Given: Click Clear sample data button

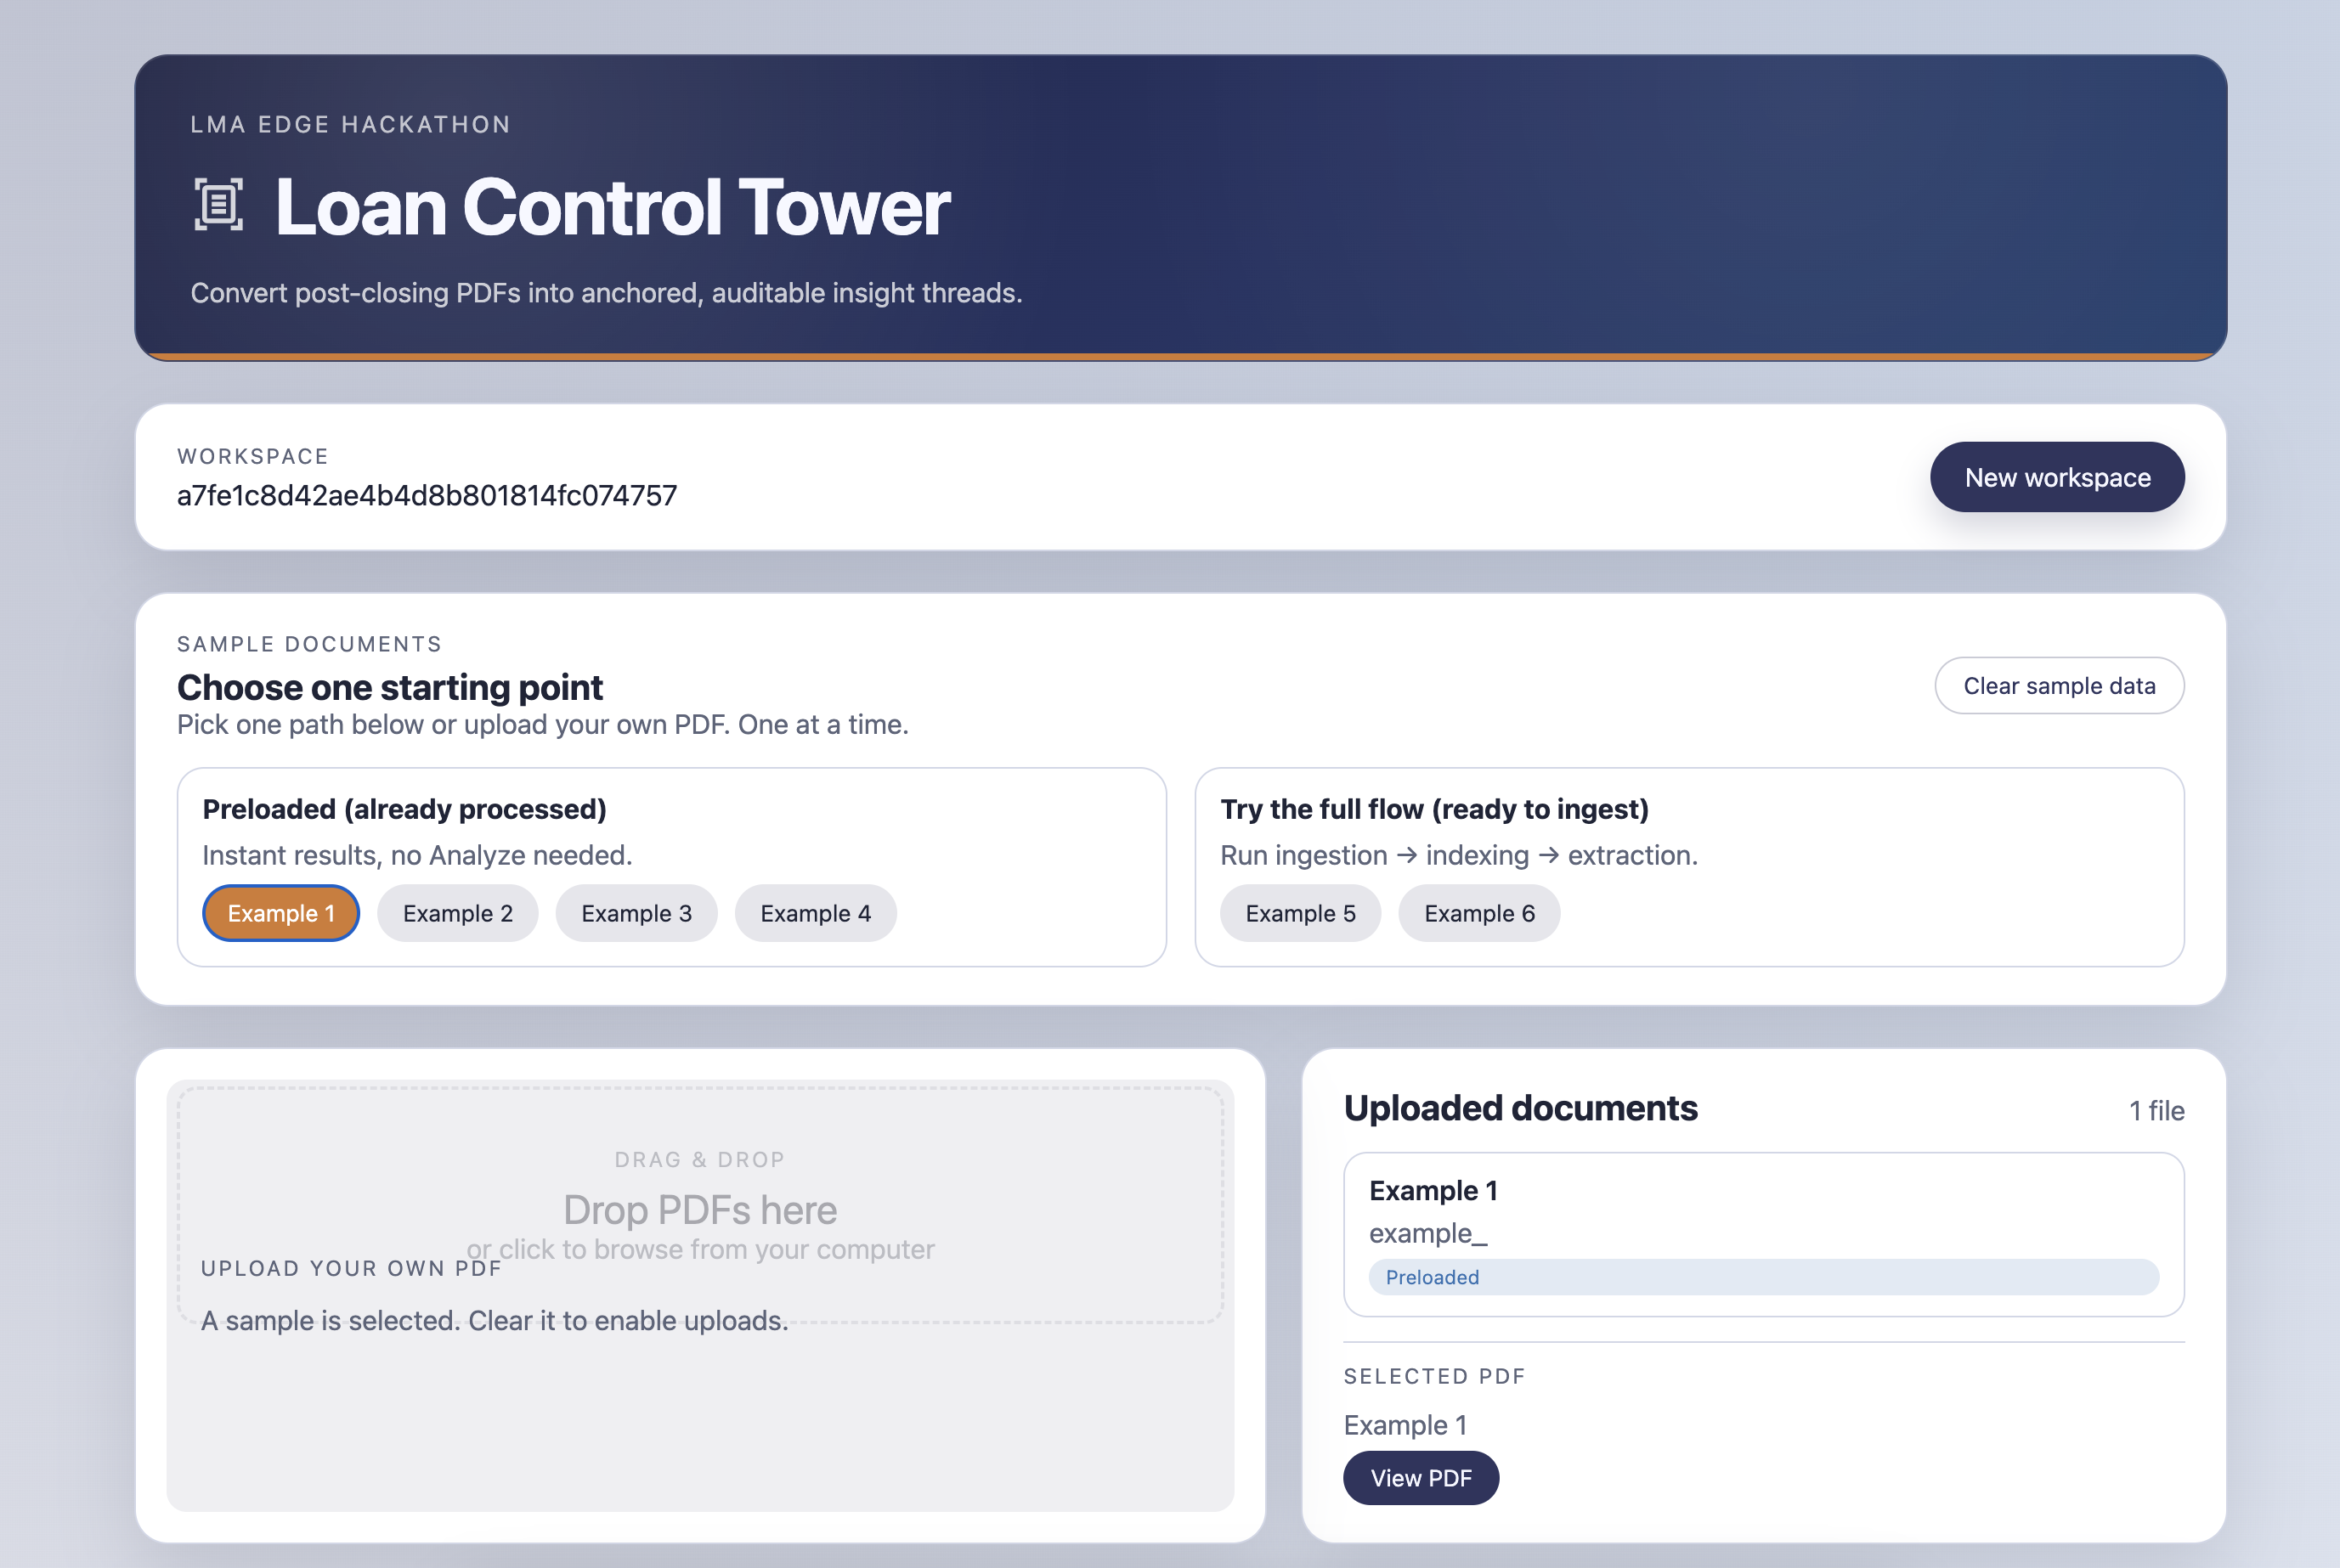Looking at the screenshot, I should (x=2058, y=686).
